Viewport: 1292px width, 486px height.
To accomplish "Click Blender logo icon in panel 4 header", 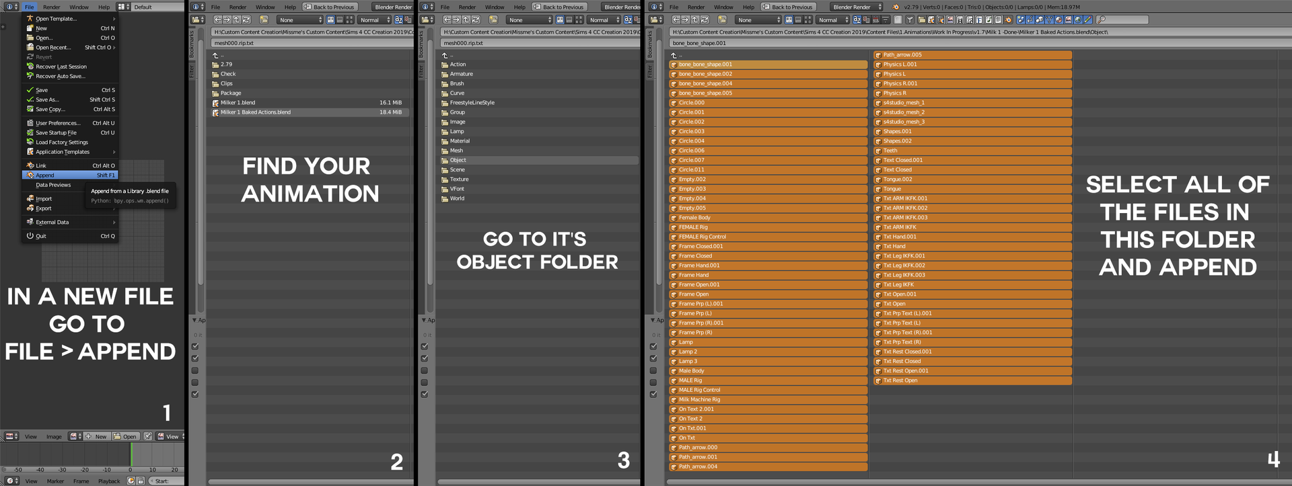I will (895, 7).
